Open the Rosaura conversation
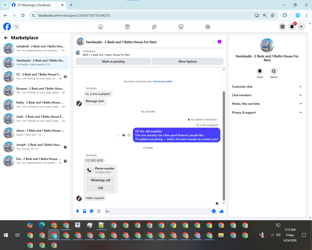 [x=35, y=91]
